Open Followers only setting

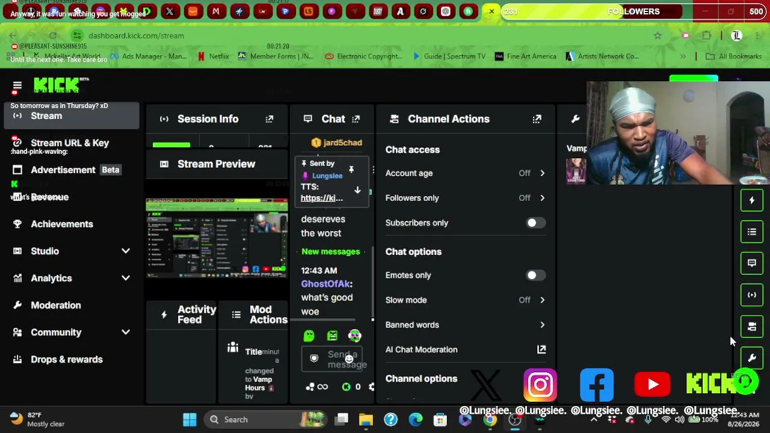click(x=465, y=198)
